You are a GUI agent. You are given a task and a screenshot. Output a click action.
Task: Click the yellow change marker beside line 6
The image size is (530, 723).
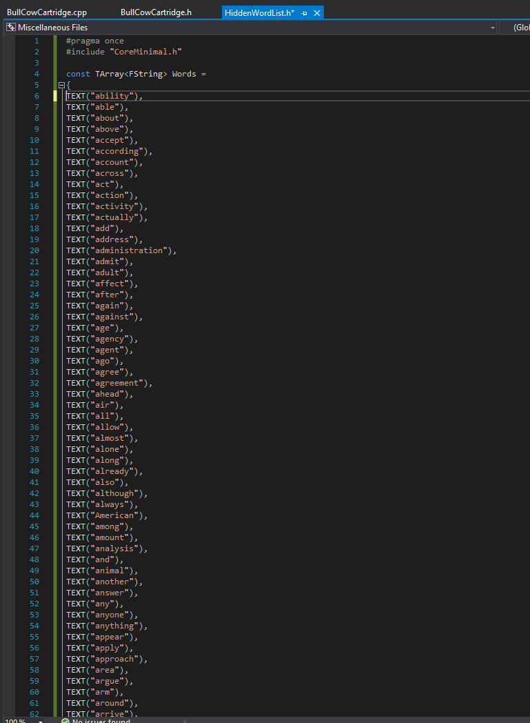tap(55, 96)
